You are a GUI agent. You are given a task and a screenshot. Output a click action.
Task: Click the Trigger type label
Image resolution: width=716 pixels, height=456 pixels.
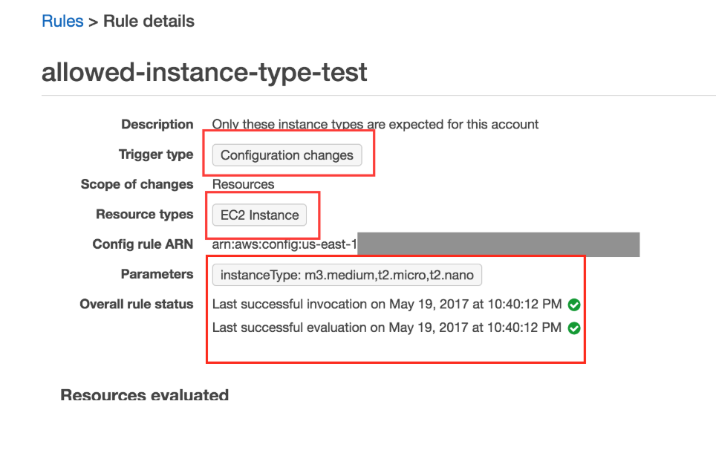pyautogui.click(x=156, y=154)
